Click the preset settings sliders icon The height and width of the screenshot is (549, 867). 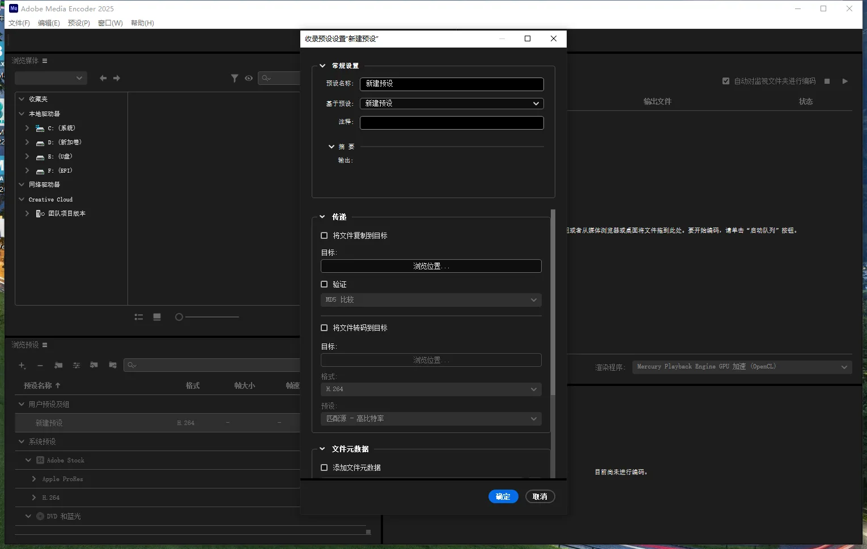point(76,366)
